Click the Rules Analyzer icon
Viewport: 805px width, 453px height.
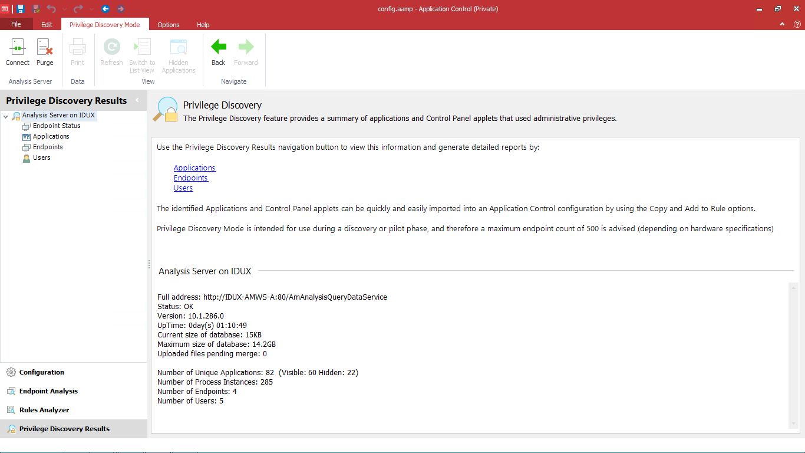click(x=11, y=410)
